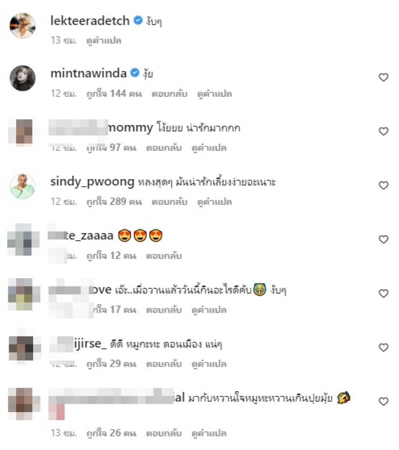View the 144 likes on mintnawinda's comment
399x450 pixels.
114,94
